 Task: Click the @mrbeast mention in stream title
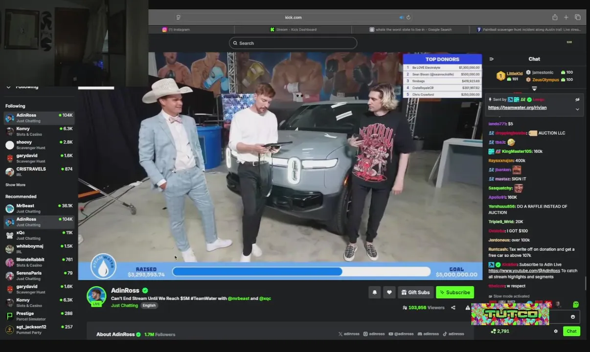click(x=238, y=298)
